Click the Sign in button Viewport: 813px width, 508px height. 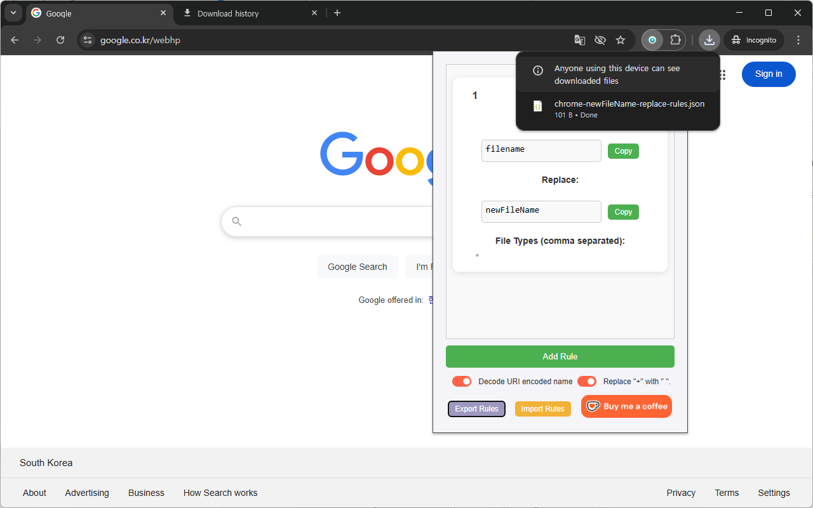click(769, 74)
